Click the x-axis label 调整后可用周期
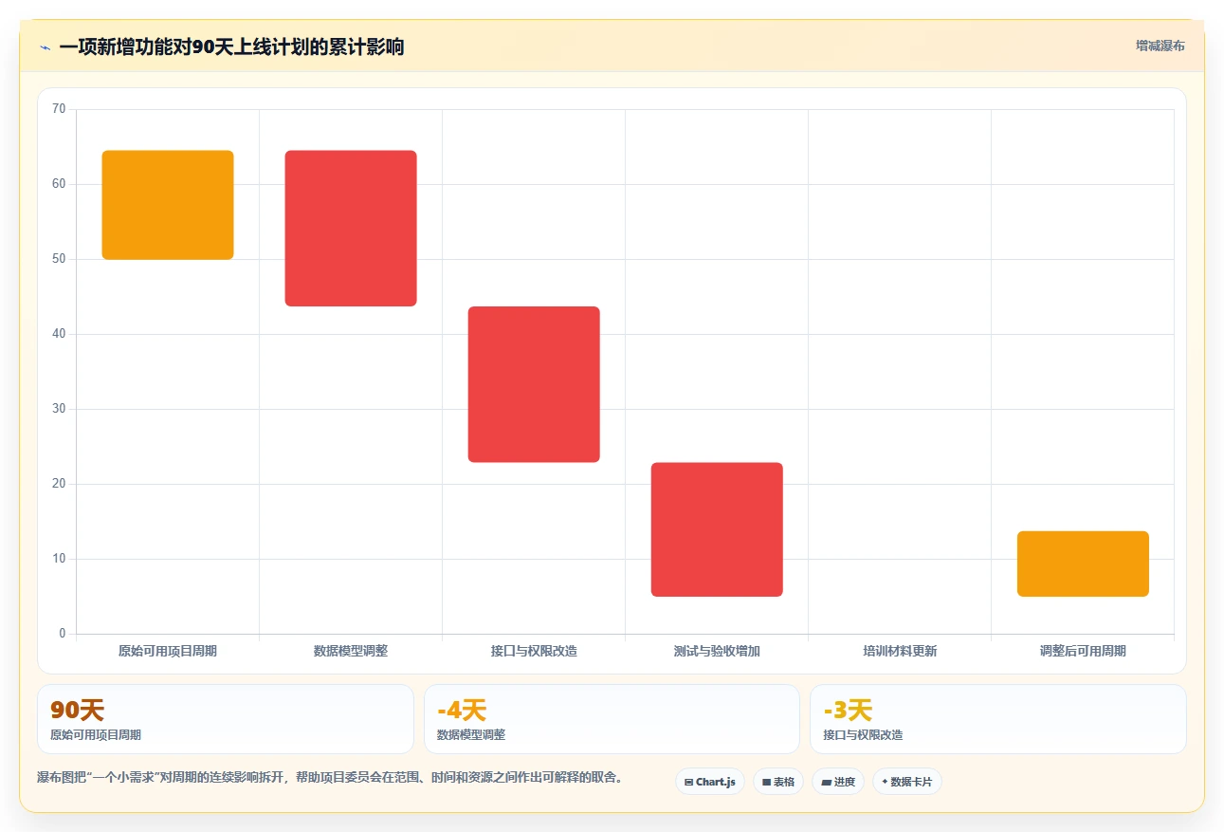The width and height of the screenshot is (1224, 832). (1083, 651)
